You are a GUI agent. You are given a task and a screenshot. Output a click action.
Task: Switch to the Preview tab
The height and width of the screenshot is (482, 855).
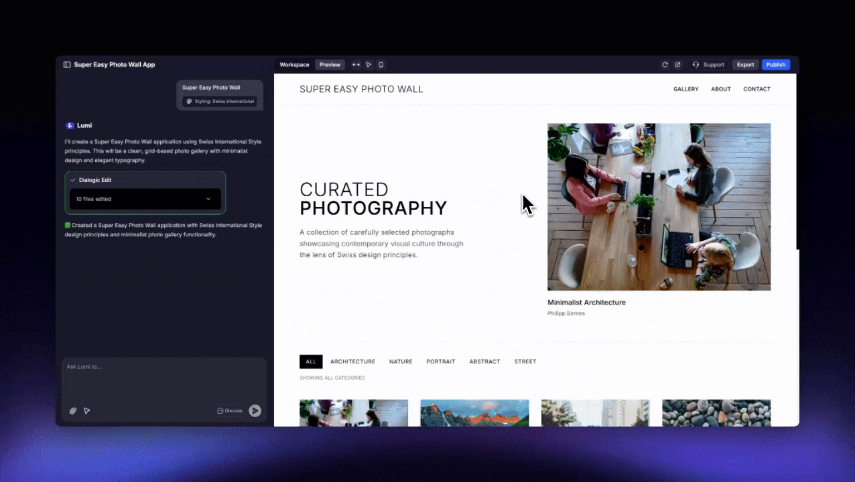(330, 65)
